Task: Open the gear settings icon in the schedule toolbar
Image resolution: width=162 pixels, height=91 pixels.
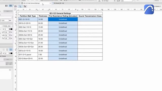Action: click(15, 6)
